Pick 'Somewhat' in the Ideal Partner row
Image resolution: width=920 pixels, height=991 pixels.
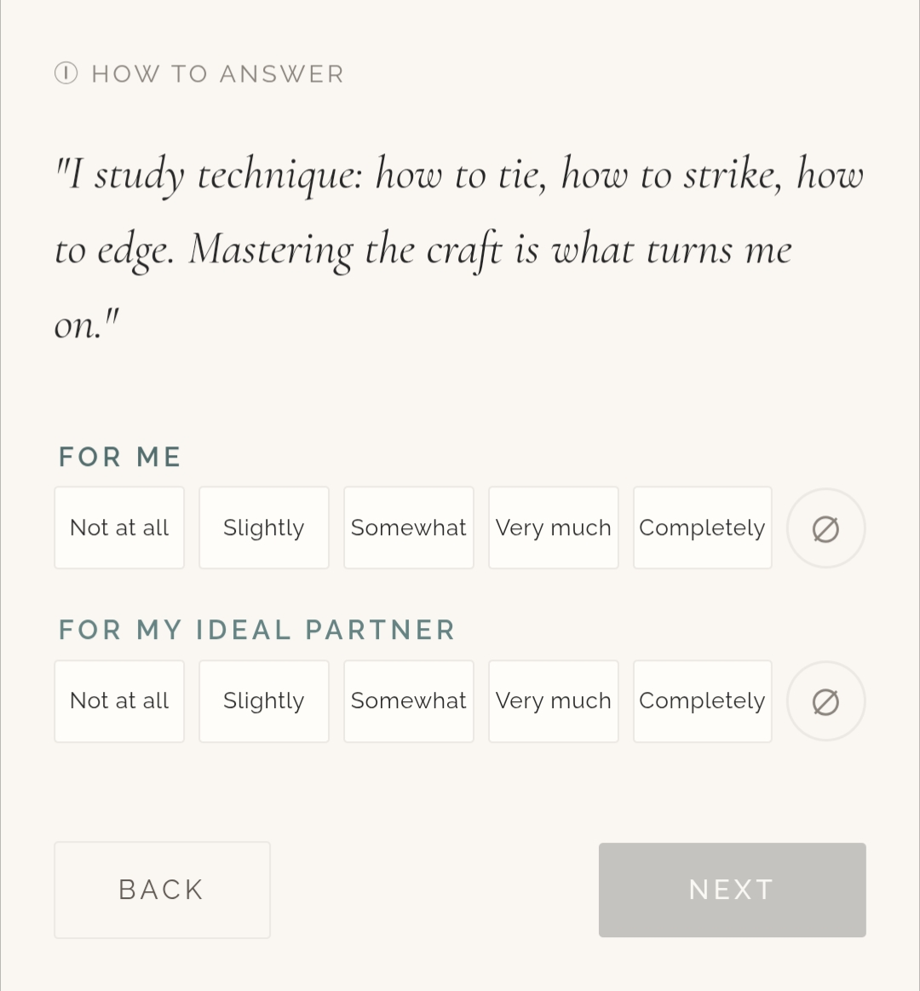coord(409,701)
